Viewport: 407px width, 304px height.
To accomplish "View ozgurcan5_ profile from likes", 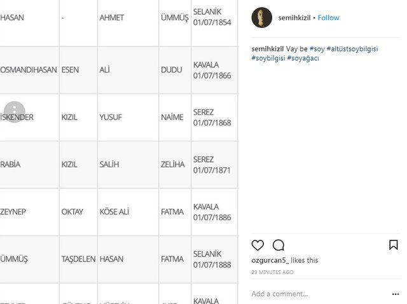I will [x=270, y=260].
